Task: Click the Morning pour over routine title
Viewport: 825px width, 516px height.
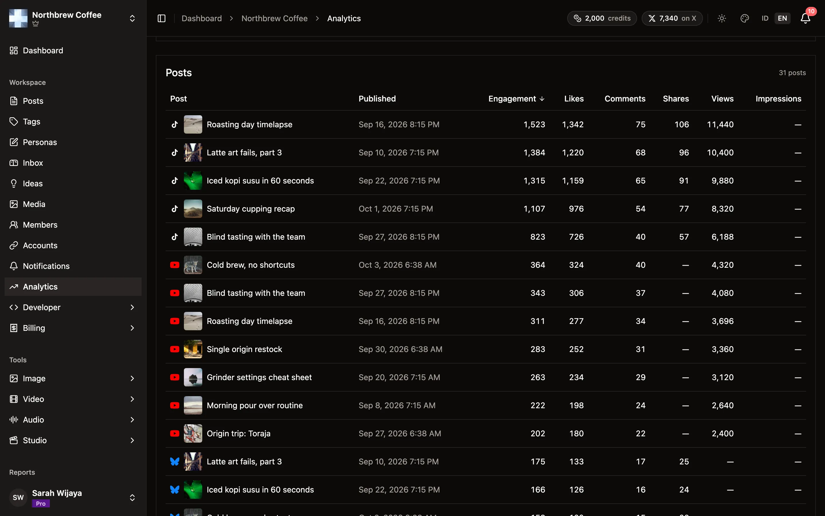Action: [255, 405]
